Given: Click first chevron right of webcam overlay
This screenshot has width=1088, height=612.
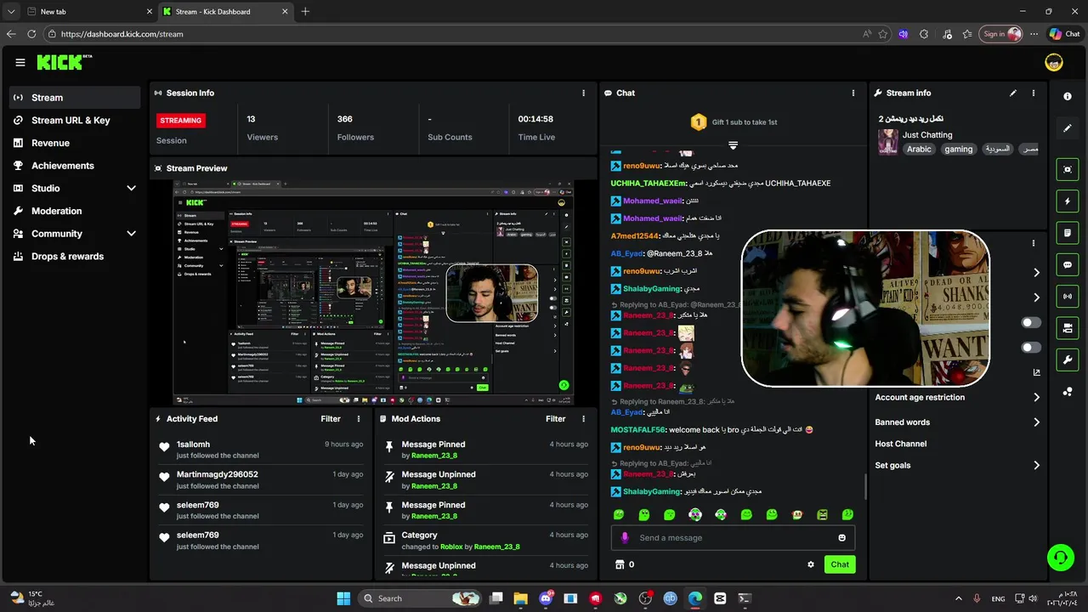Looking at the screenshot, I should (x=1036, y=273).
